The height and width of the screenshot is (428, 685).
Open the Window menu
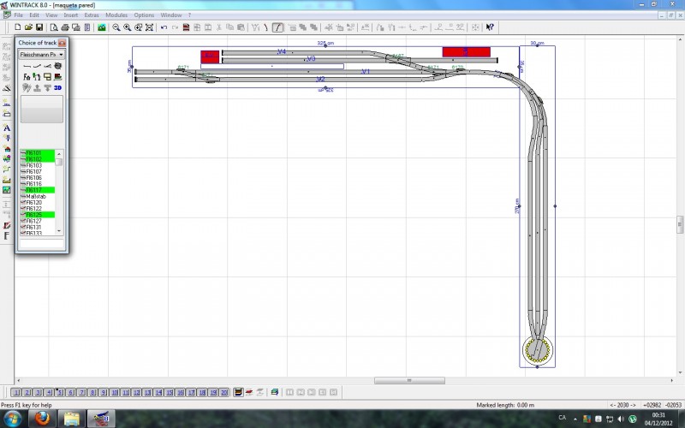[171, 15]
